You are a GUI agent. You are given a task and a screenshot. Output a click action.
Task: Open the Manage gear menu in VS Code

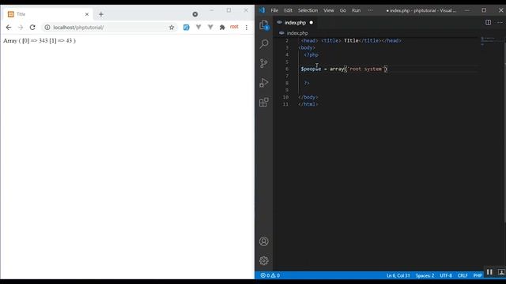(263, 260)
